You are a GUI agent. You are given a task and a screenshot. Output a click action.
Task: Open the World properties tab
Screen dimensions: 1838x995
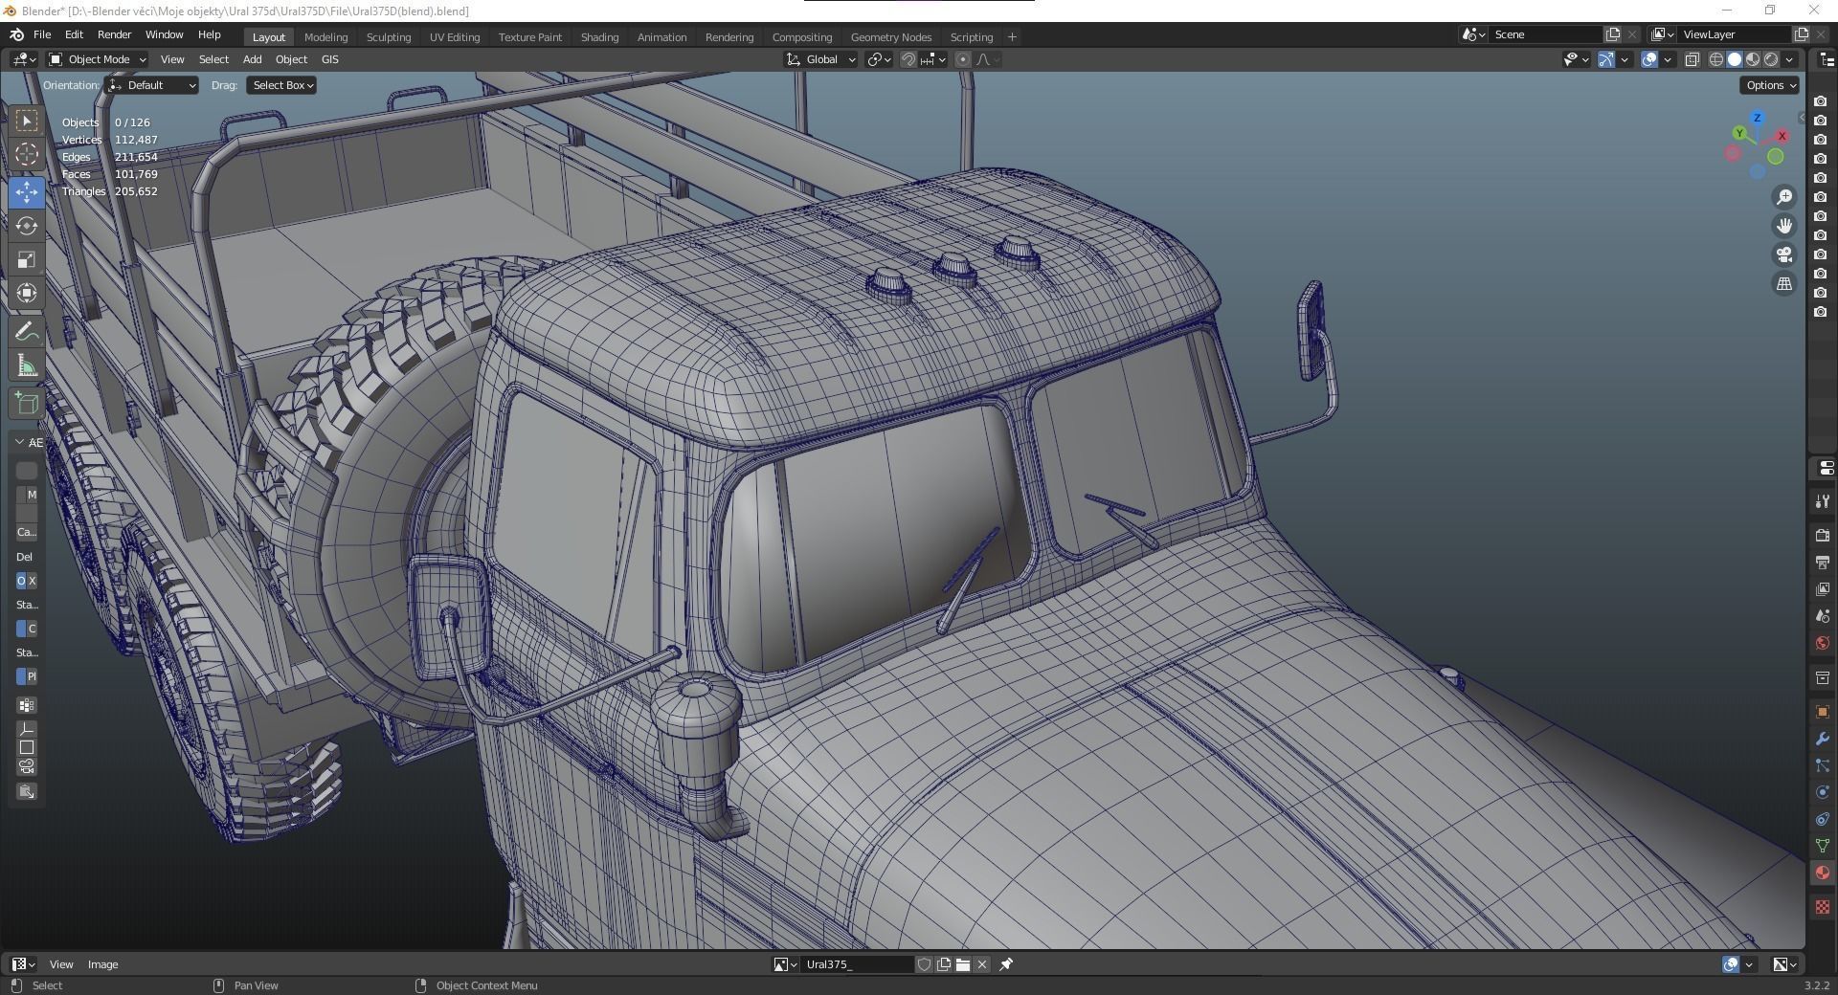1822,643
